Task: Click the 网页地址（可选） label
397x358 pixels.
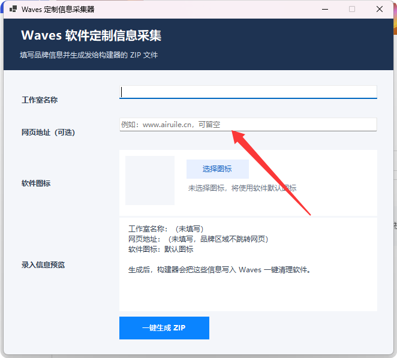Action: (48, 132)
